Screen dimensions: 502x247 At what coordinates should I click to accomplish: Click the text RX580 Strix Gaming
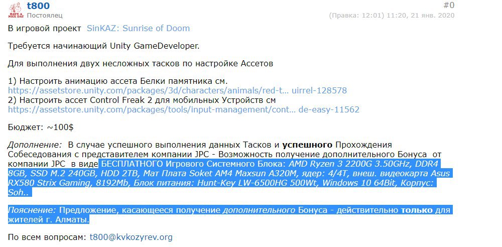(49, 183)
